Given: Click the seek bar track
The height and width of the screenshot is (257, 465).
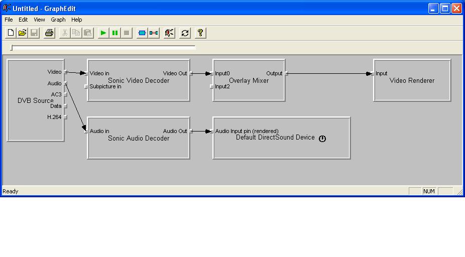Looking at the screenshot, I should point(103,47).
